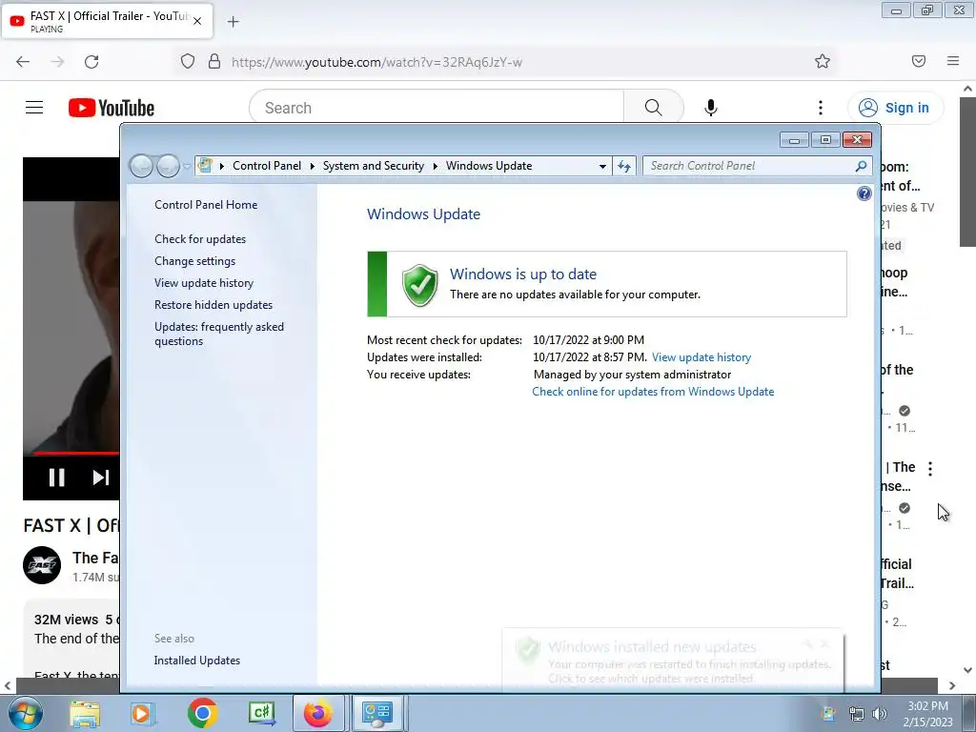The height and width of the screenshot is (732, 976).
Task: Open sidebar video options three dots
Action: 930,469
